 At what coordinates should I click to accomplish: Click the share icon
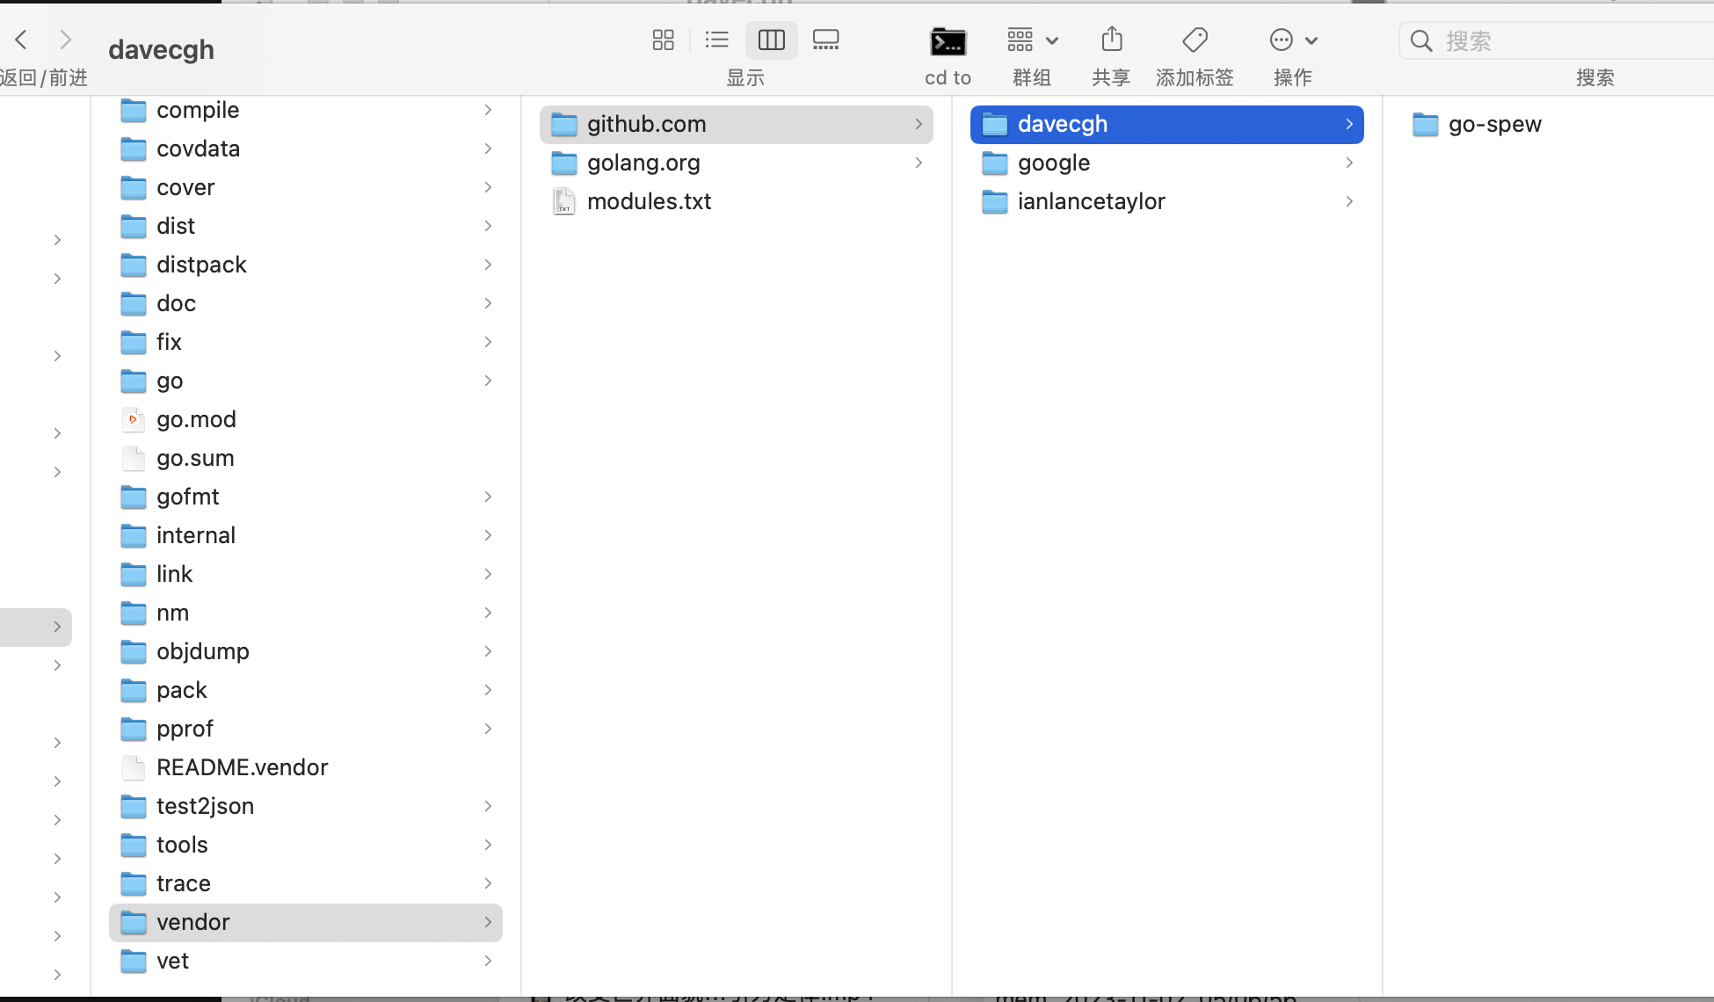pos(1111,40)
